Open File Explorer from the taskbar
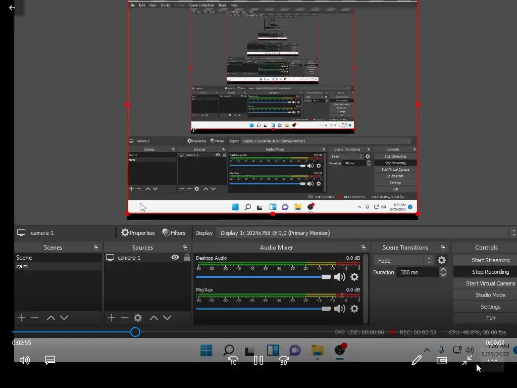This screenshot has width=517, height=388. pyautogui.click(x=318, y=351)
